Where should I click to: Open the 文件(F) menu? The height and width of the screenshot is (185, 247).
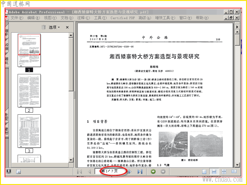point(17,18)
